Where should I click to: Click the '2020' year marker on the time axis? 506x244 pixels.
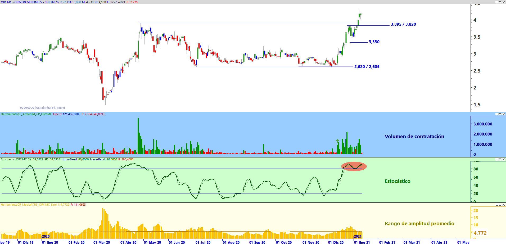pyautogui.click(x=46, y=237)
